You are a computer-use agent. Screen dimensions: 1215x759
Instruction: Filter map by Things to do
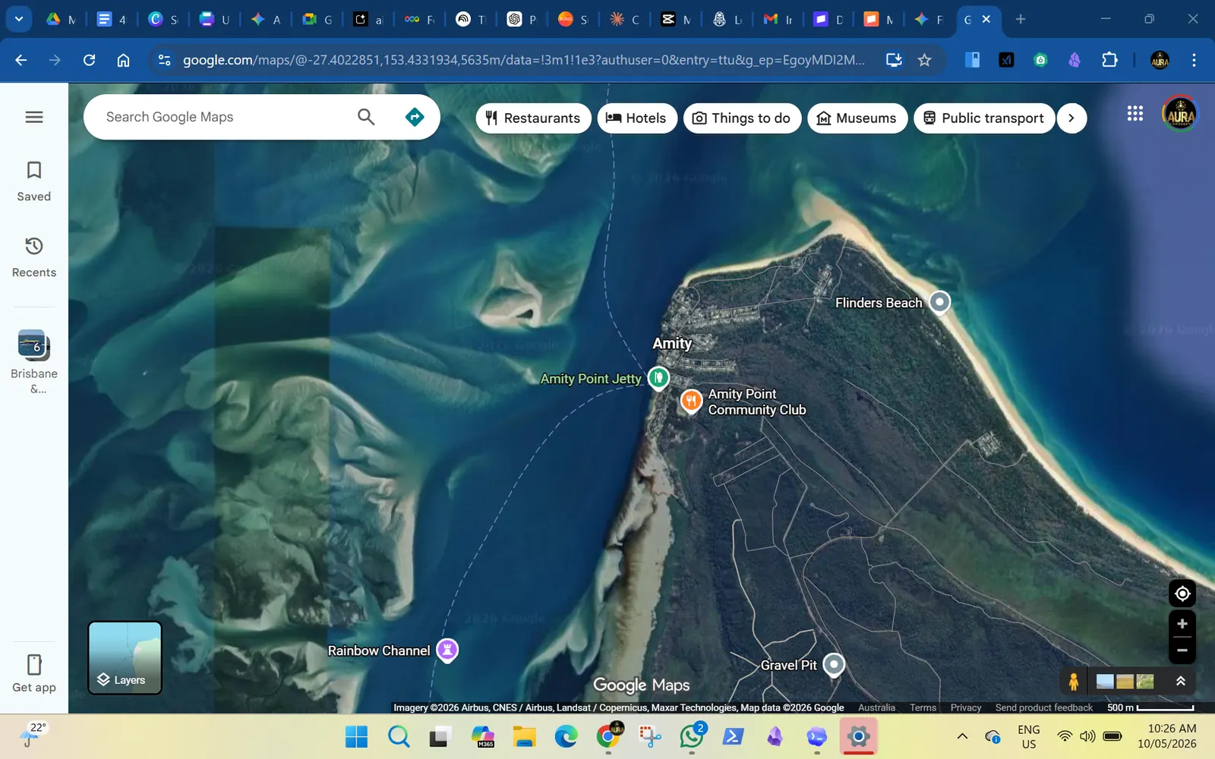pos(742,118)
